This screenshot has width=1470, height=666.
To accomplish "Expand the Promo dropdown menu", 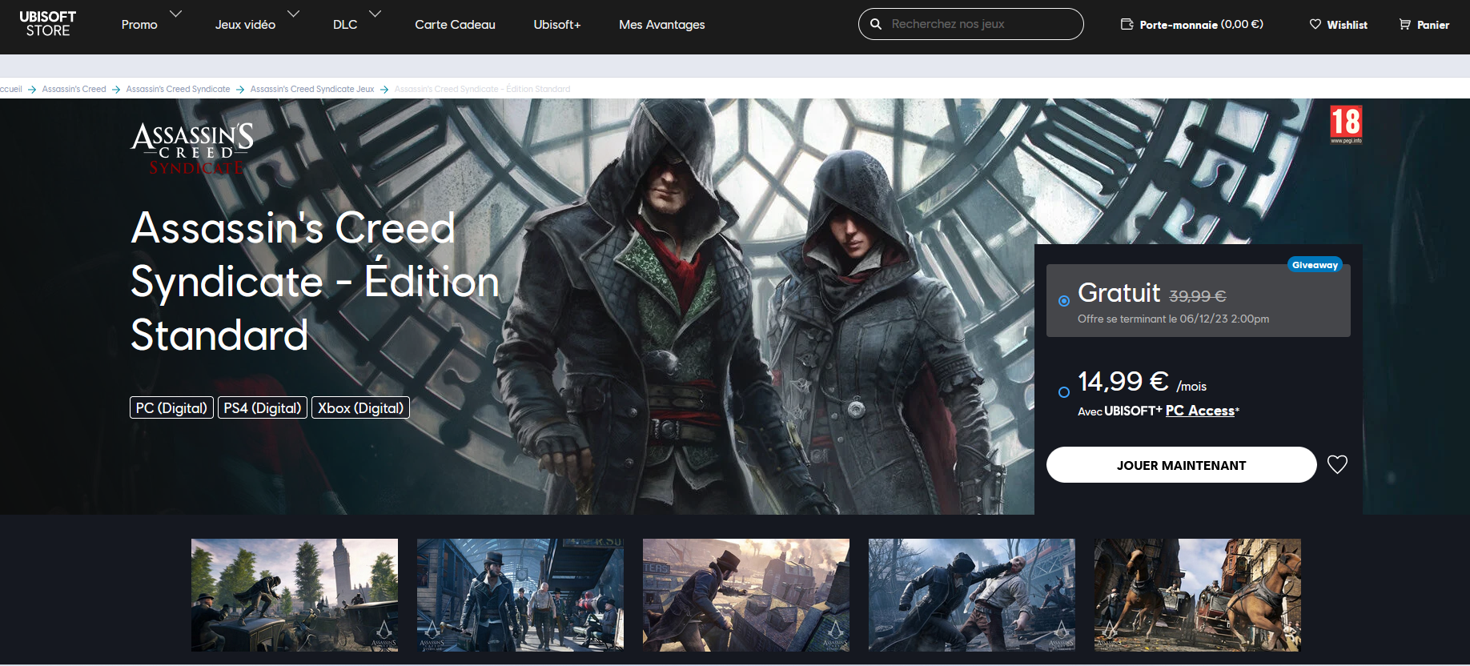I will pos(151,24).
